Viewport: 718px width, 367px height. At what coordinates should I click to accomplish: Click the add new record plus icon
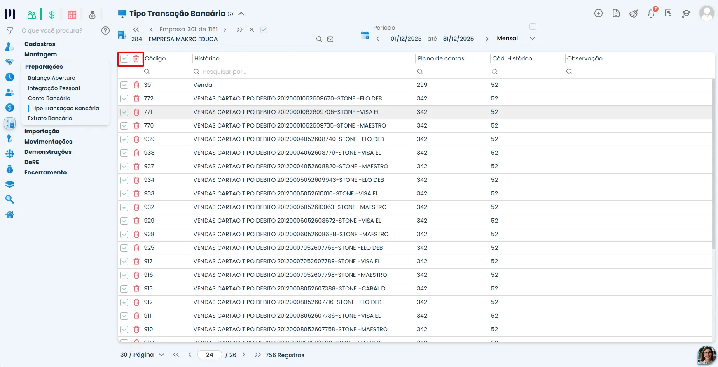599,13
